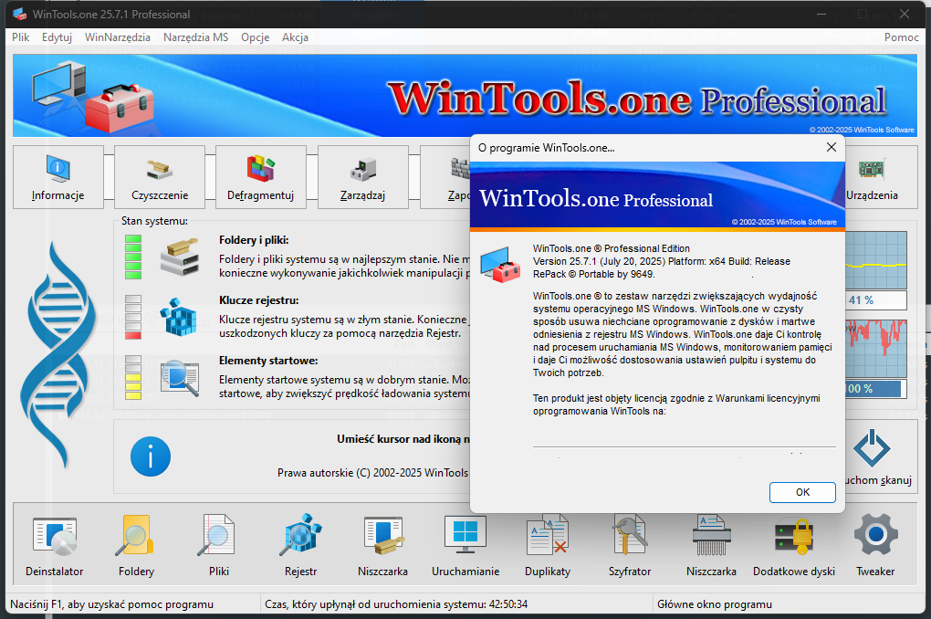Open the Deinstalator tool

point(54,545)
